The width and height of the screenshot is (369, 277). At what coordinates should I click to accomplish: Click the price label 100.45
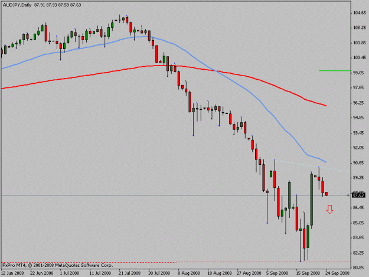(360, 58)
